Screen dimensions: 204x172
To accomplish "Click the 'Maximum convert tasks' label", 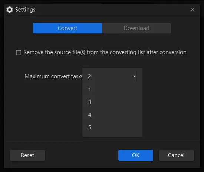I will (53, 76).
